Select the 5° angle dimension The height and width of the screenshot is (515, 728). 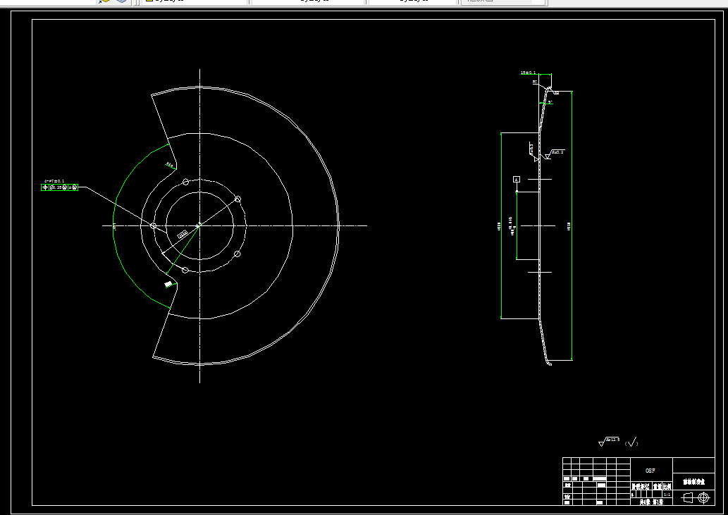(x=550, y=101)
